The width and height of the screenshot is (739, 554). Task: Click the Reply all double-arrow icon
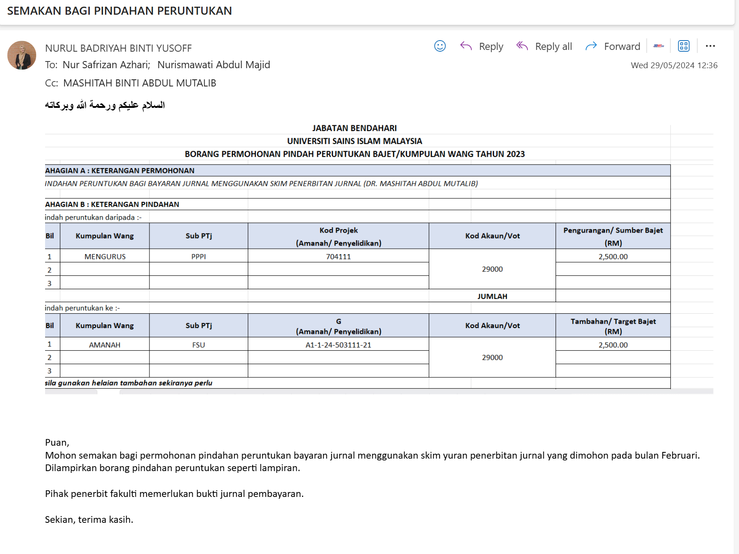tap(522, 46)
